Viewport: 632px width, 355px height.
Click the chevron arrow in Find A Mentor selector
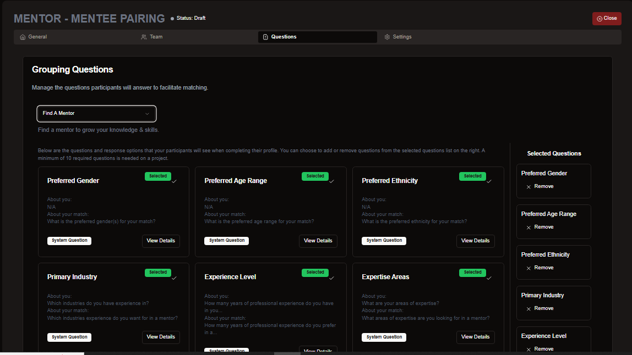[x=147, y=114]
